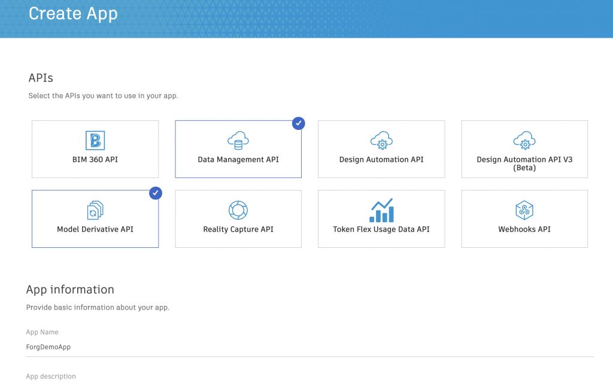Viewport: 613px width, 382px height.
Task: Click the App information heading
Action: coord(70,290)
